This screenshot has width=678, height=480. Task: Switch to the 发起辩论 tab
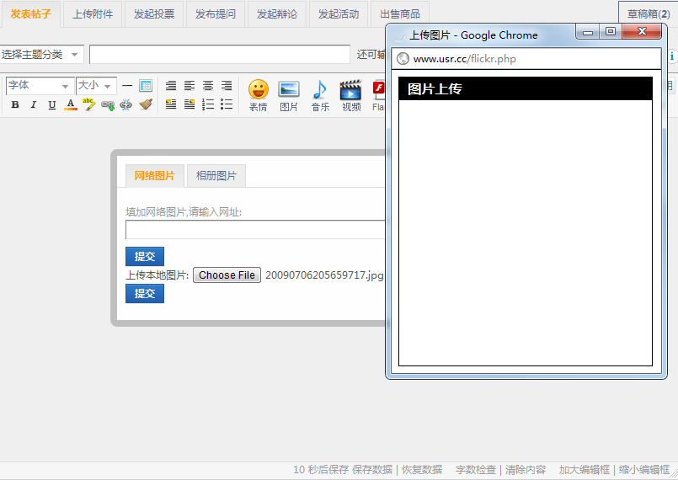[x=277, y=14]
